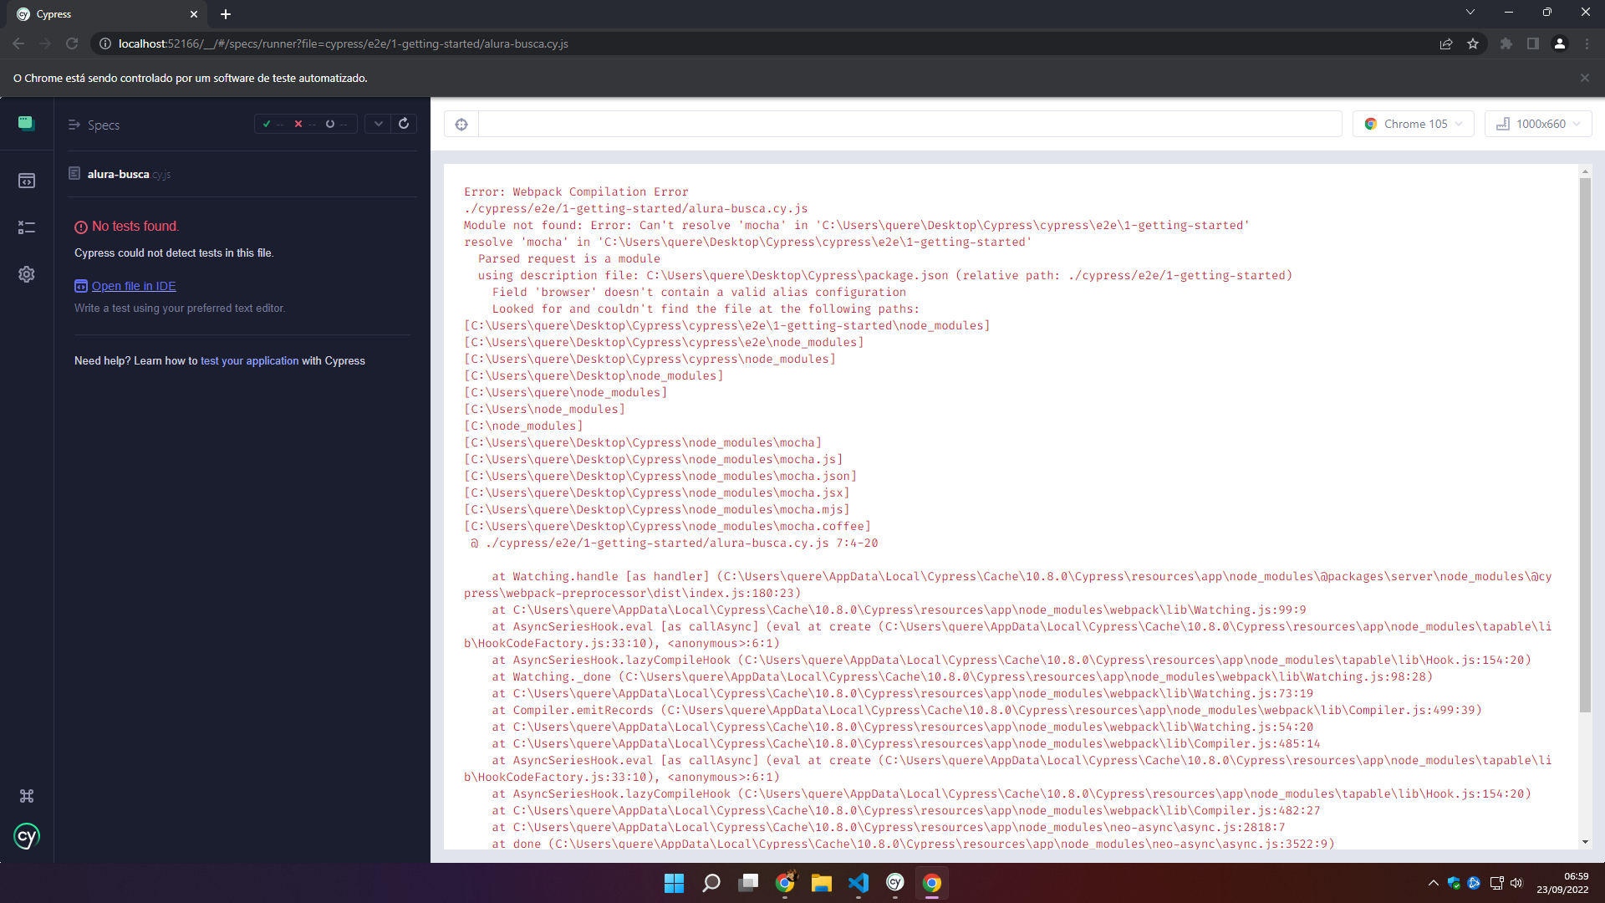Open the Chrome extensions puzzle icon

click(1506, 43)
